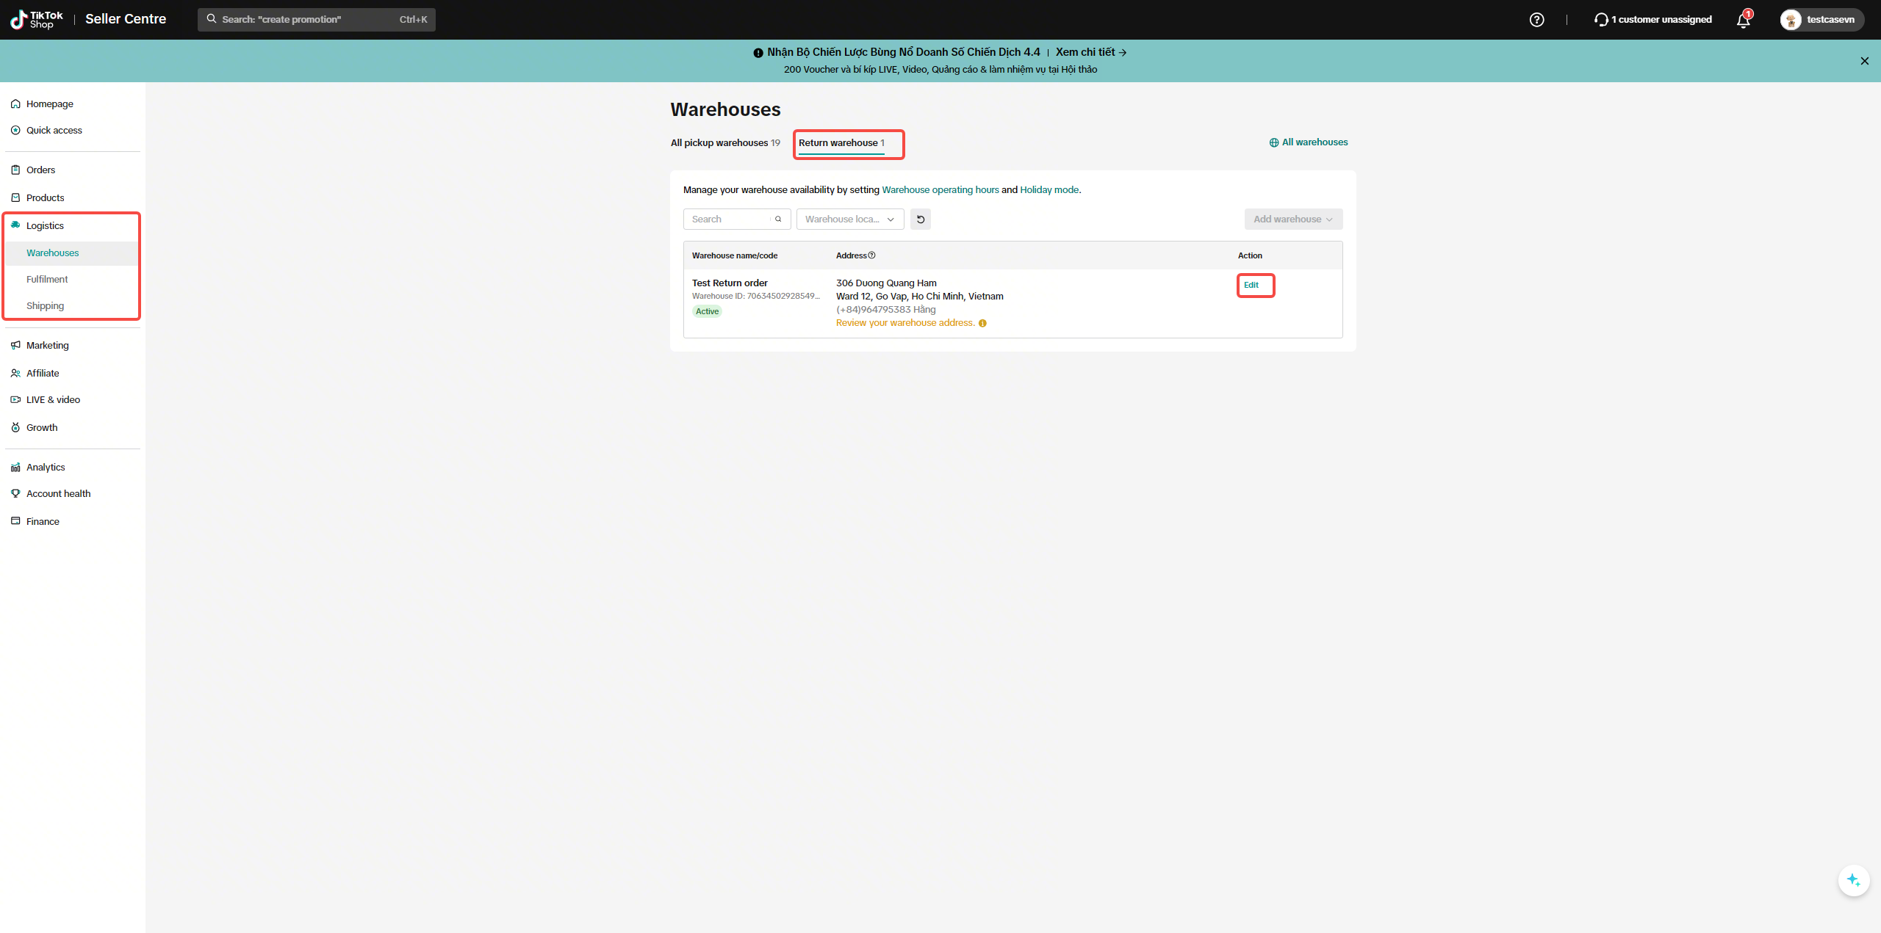Click the Address info tooltip icon
This screenshot has width=1881, height=933.
872,255
